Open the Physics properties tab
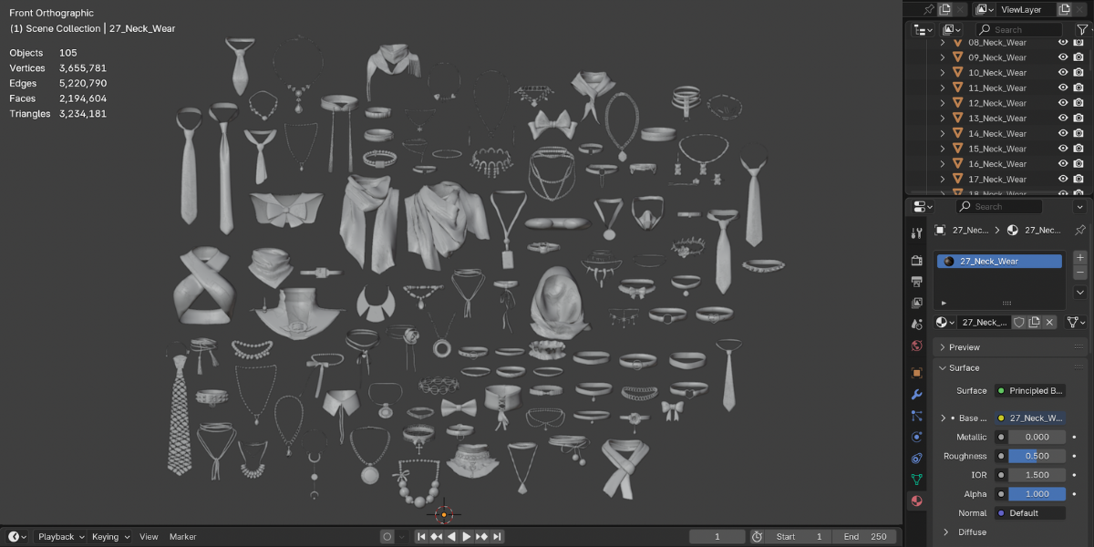Image resolution: width=1094 pixels, height=547 pixels. tap(917, 437)
